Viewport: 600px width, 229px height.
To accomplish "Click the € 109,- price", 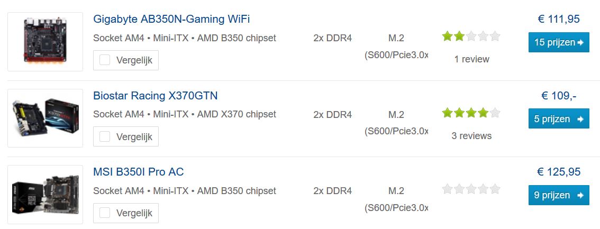I will point(559,96).
